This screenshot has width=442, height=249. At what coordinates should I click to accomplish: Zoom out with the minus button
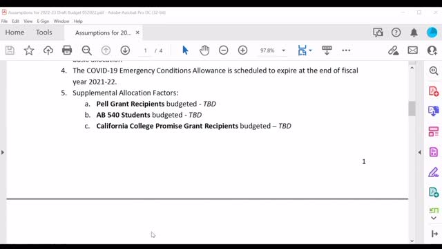coord(224,50)
